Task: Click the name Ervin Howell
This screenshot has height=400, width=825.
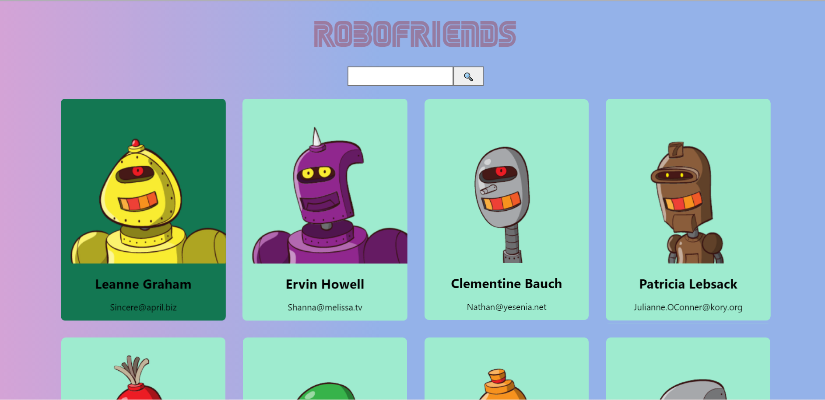Action: pos(325,285)
